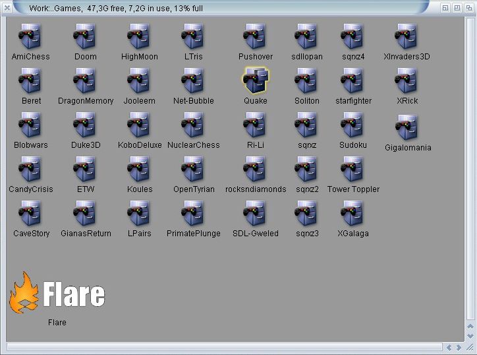
Task: Open the sqrxz drawer icon
Action: 306,125
